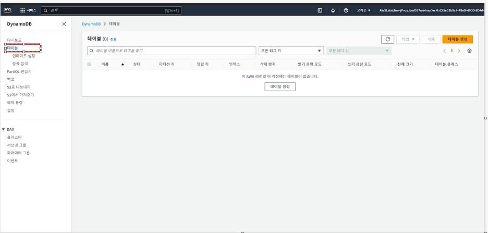Image resolution: width=488 pixels, height=233 pixels.
Task: Toggle the select-all tables checkbox
Action: click(x=89, y=65)
